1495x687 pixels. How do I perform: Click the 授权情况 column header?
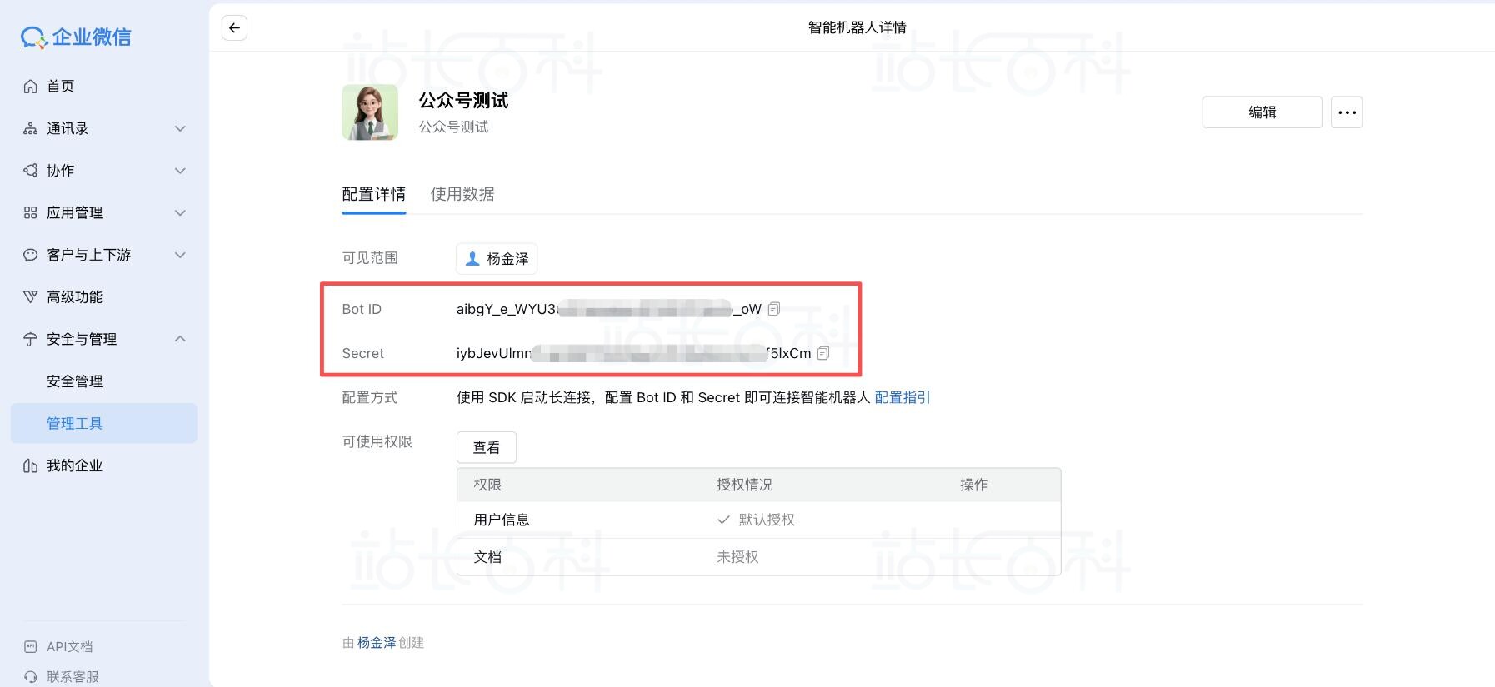(x=745, y=485)
